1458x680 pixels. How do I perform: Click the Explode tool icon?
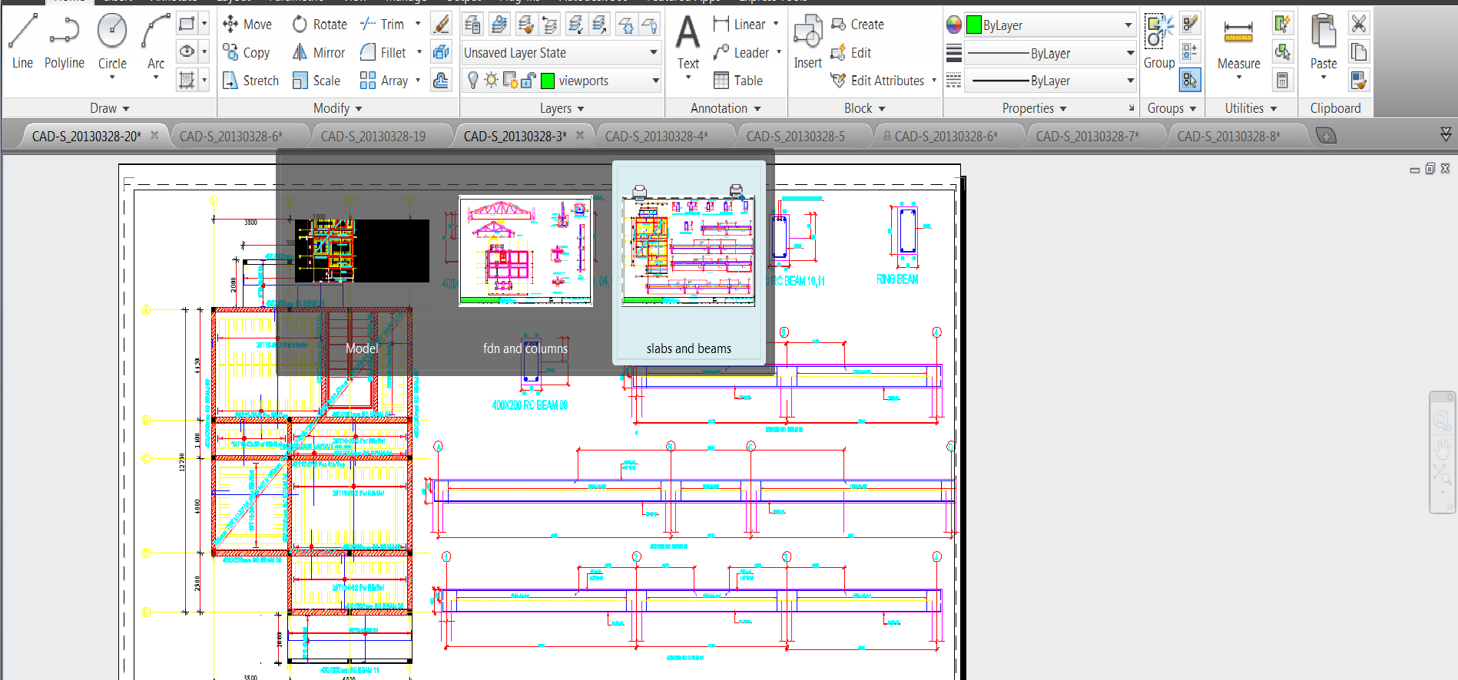[x=441, y=52]
